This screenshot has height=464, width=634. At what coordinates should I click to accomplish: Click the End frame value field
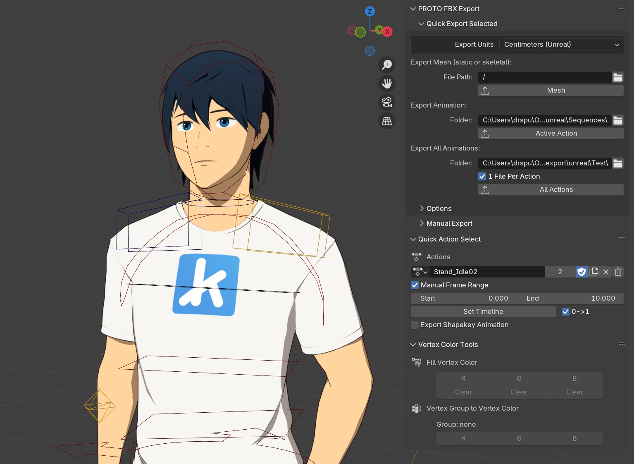pyautogui.click(x=570, y=299)
